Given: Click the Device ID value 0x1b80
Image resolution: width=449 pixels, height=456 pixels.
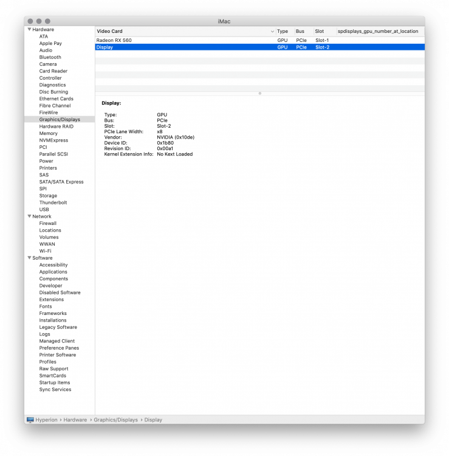Looking at the screenshot, I should (165, 143).
